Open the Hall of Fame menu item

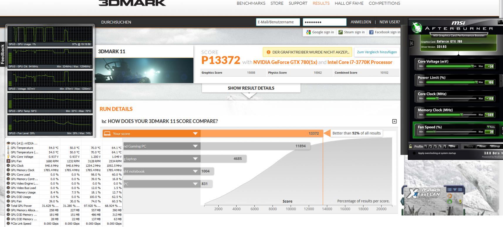349,3
